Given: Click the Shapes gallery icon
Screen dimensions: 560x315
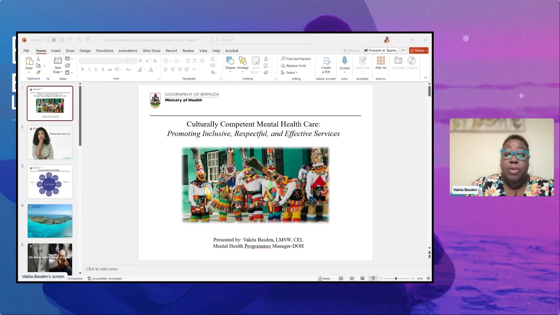Looking at the screenshot, I should click(230, 61).
